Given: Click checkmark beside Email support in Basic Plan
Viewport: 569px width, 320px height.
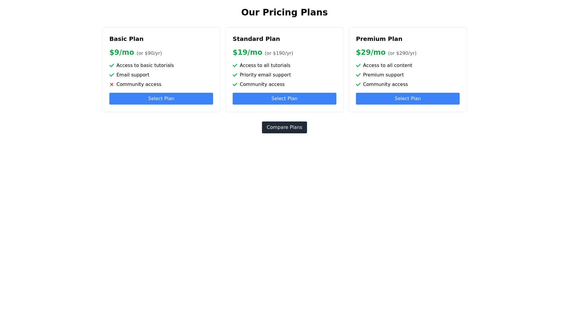Looking at the screenshot, I should coord(112,75).
